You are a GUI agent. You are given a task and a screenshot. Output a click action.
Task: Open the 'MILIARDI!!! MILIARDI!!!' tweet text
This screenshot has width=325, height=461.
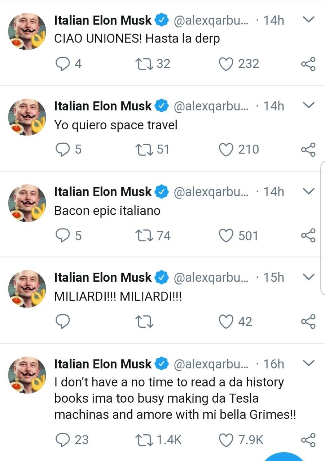tap(118, 297)
